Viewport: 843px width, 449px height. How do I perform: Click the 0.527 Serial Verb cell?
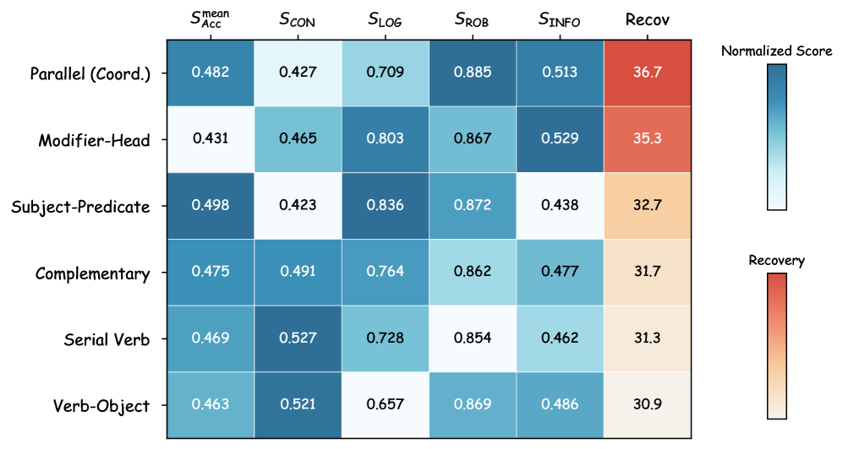(x=298, y=339)
